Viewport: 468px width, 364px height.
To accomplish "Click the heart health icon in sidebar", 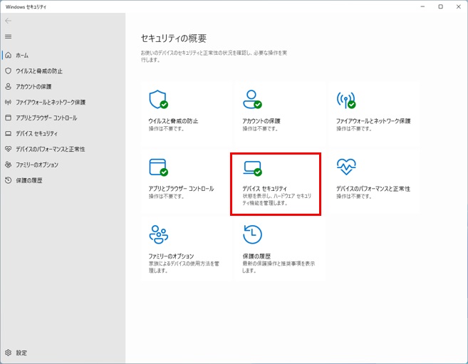I will (x=8, y=149).
